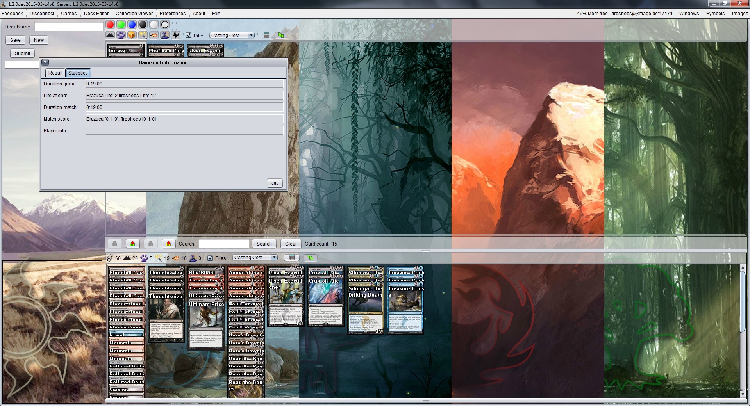Click the Life at end value field

pos(184,95)
